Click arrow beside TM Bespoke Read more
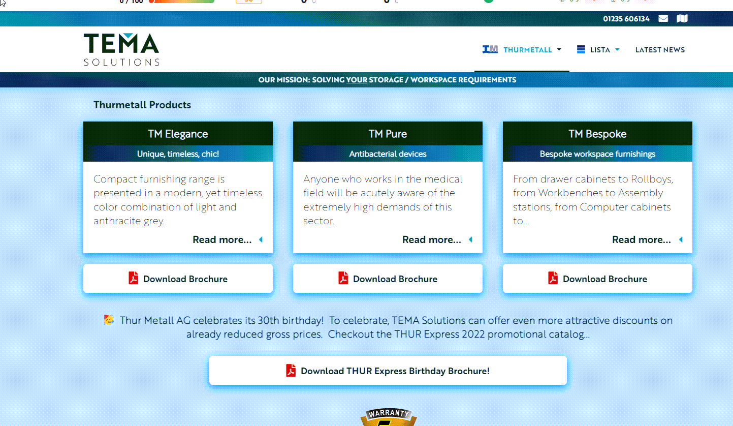Image resolution: width=733 pixels, height=426 pixels. click(680, 239)
